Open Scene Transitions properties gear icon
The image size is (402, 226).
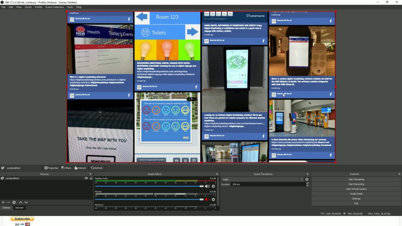click(307, 179)
